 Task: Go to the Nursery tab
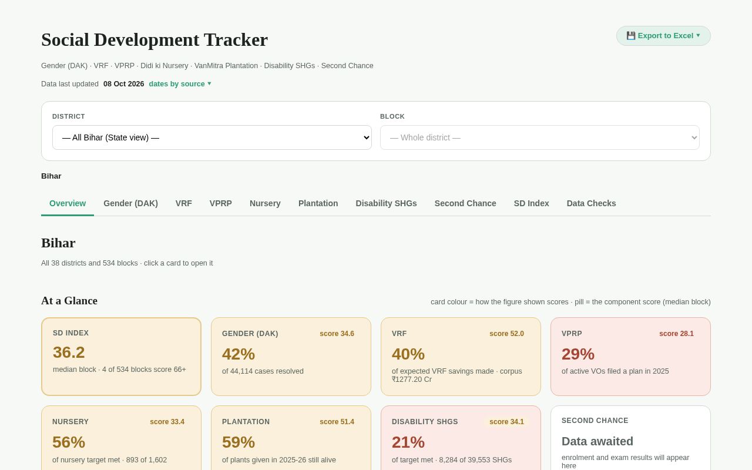[265, 203]
